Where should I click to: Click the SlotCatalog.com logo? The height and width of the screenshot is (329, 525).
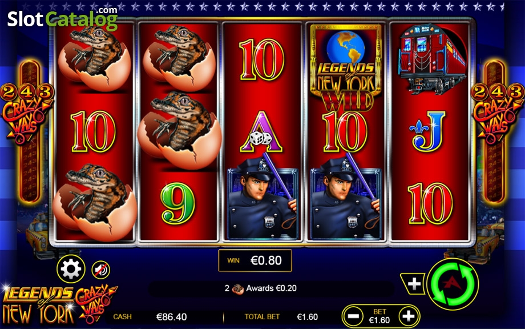point(63,18)
